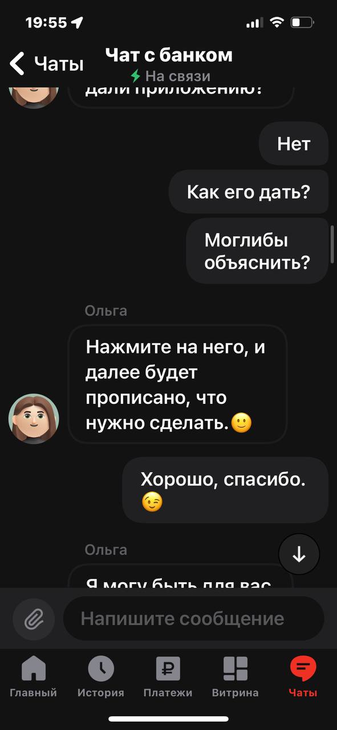Tap the Нажмите на него message from Ольга

177,384
